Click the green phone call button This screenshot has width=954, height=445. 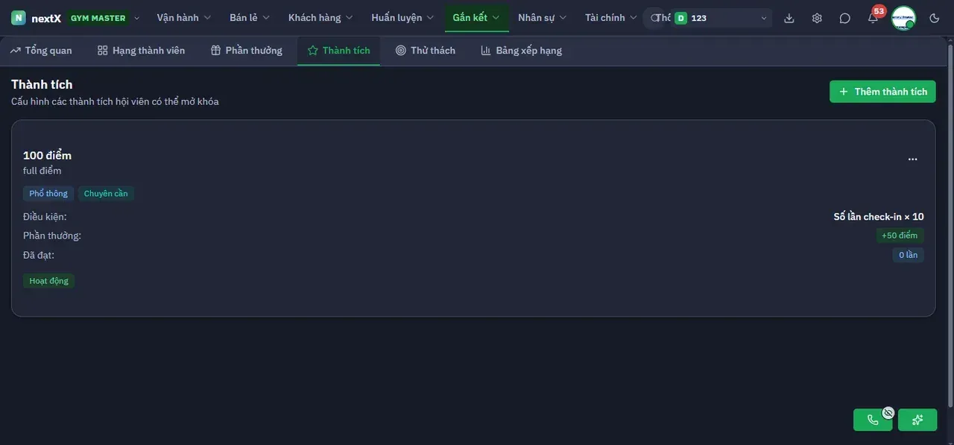pyautogui.click(x=873, y=420)
